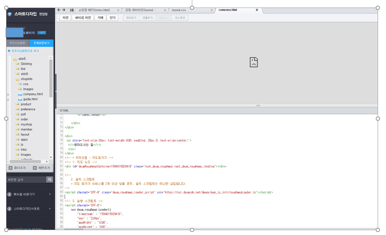Viewport: 386px width, 235px height.
Task: Click the 자주쓰는화면으로 추가 star link
Action: [x=23, y=51]
